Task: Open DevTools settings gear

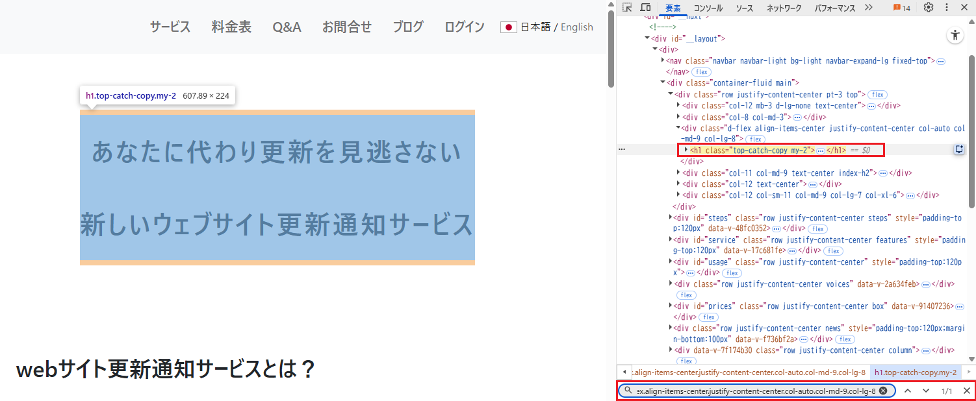Action: pos(929,8)
